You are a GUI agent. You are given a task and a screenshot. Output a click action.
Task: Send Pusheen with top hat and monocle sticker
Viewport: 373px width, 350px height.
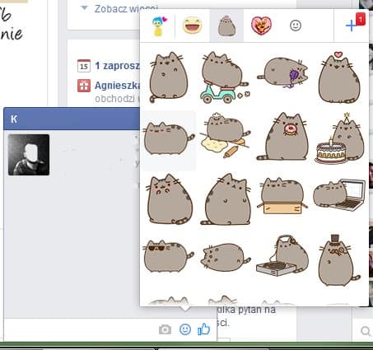339,260
